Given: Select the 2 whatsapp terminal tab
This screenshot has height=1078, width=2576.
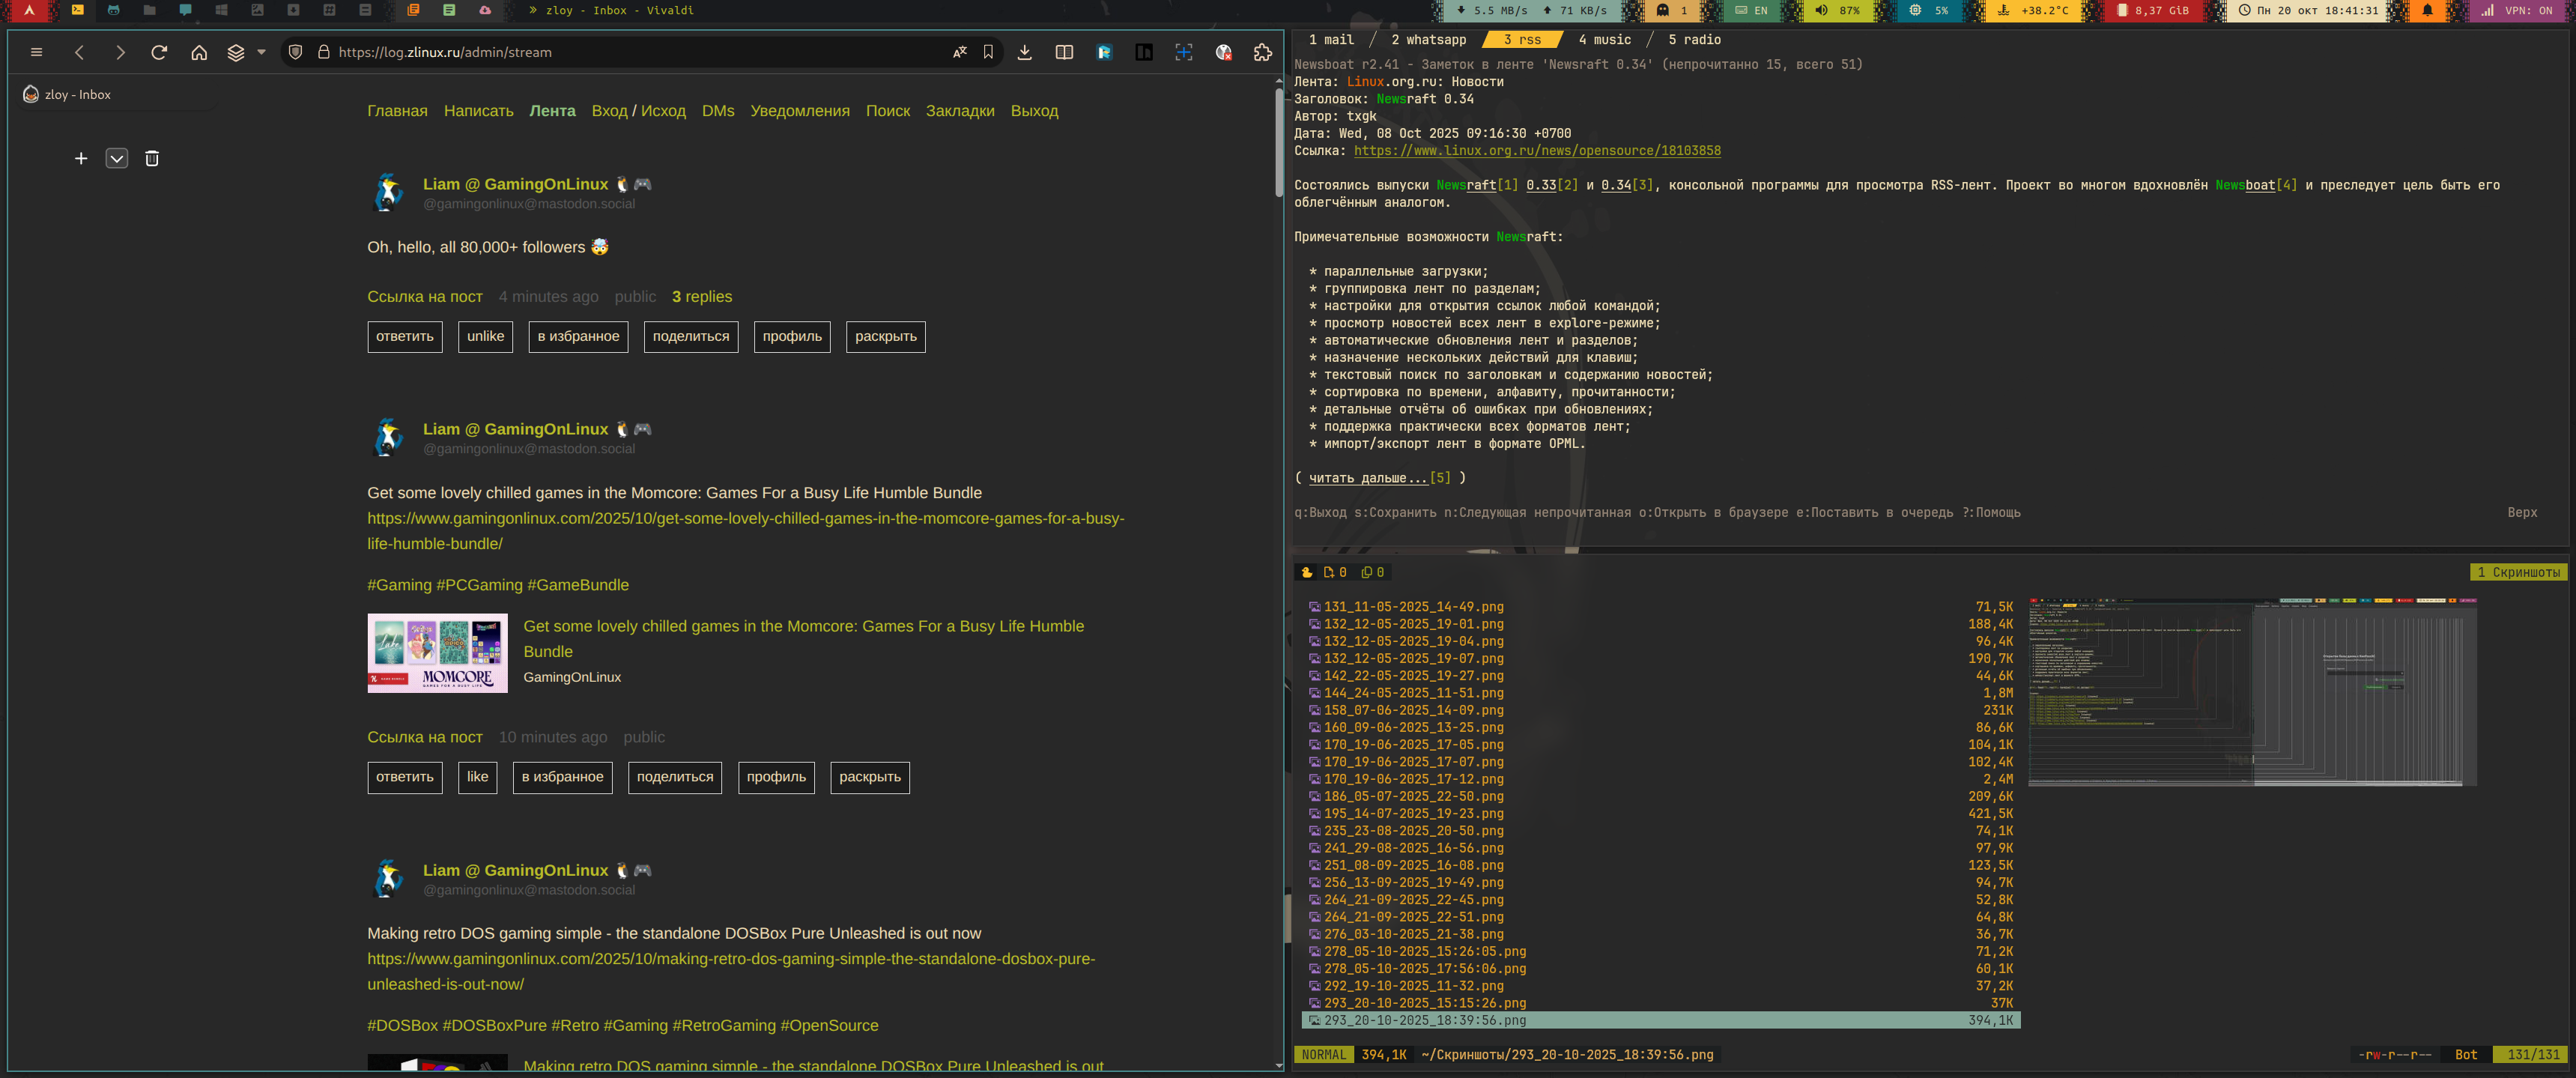Looking at the screenshot, I should (1428, 40).
